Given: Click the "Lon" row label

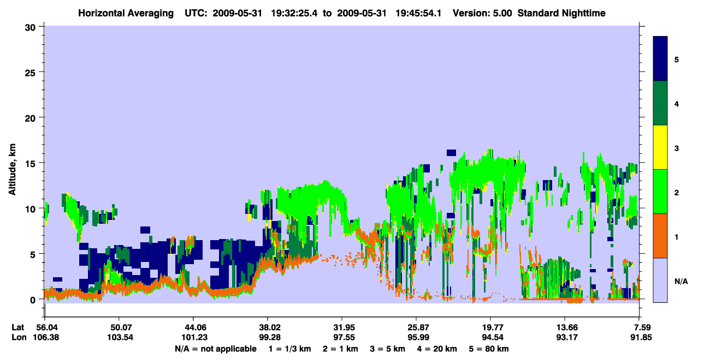Looking at the screenshot, I should (19, 337).
